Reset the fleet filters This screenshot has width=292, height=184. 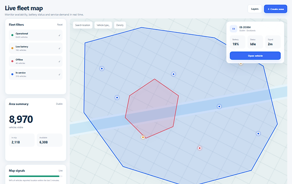coord(60,25)
